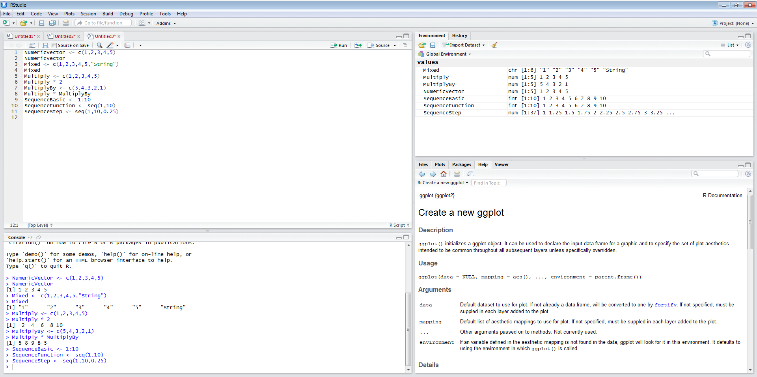Follow the fortify link in help
This screenshot has height=377, width=757.
(665, 305)
